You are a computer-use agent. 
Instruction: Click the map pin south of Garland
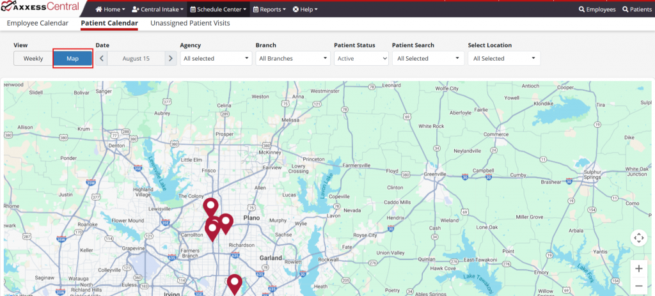pyautogui.click(x=235, y=284)
